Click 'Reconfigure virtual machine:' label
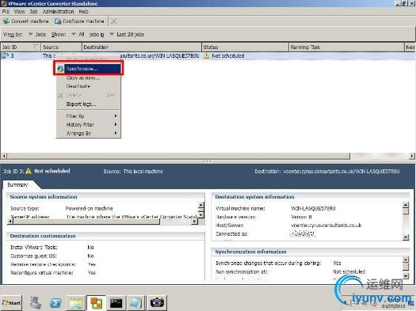 point(42,272)
